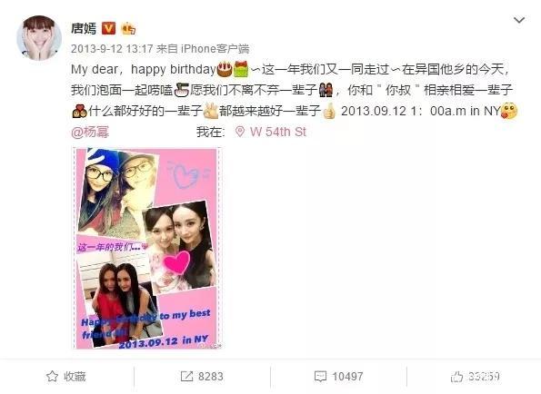Click the location pin icon
The width and height of the screenshot is (541, 394).
click(240, 132)
